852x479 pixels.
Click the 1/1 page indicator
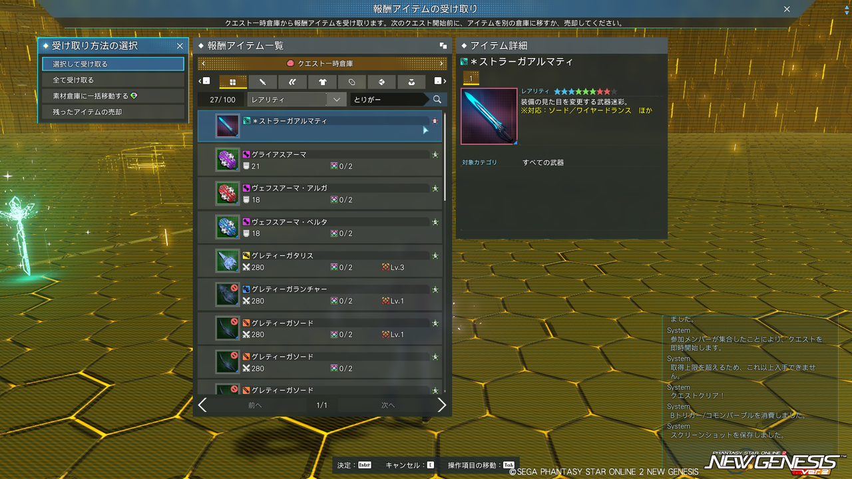coord(322,405)
